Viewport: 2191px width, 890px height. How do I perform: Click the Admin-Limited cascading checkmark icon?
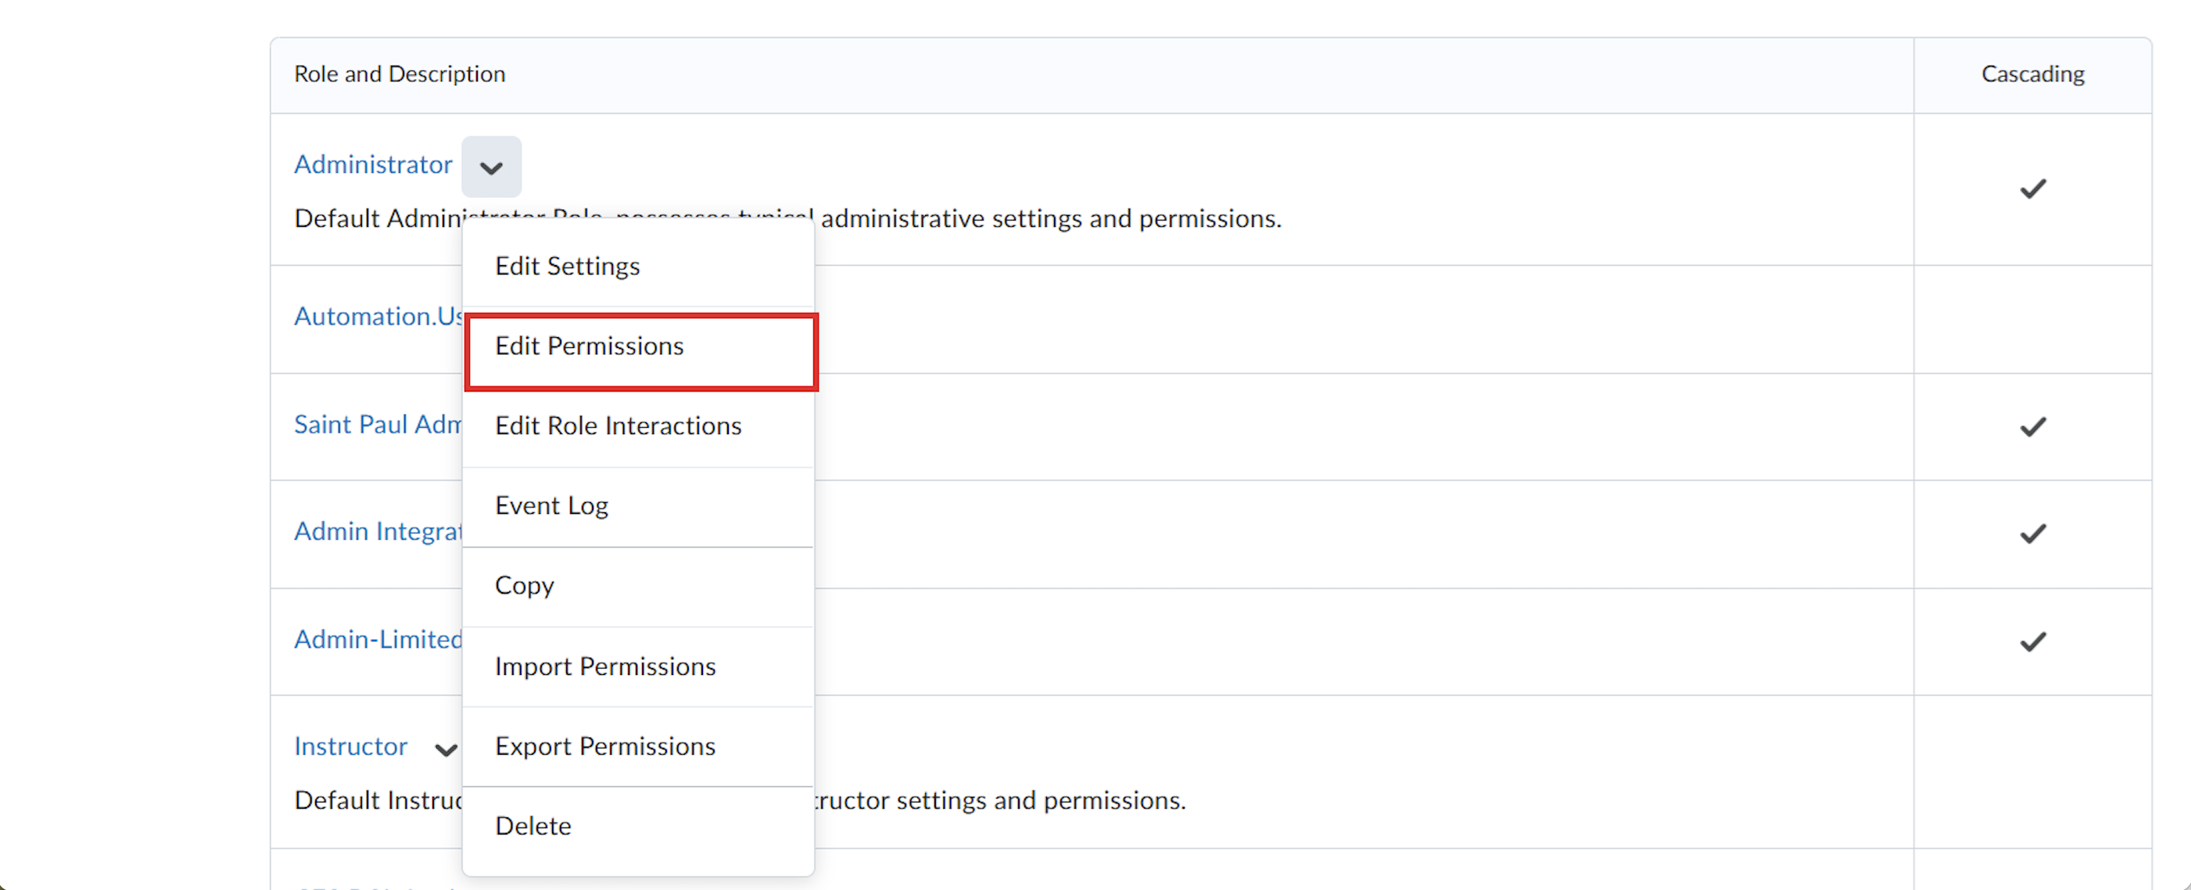tap(2033, 641)
